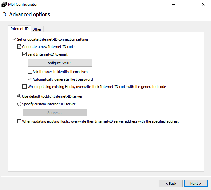
Task: Enable Ask the user to identify themselves
Action: pos(30,72)
